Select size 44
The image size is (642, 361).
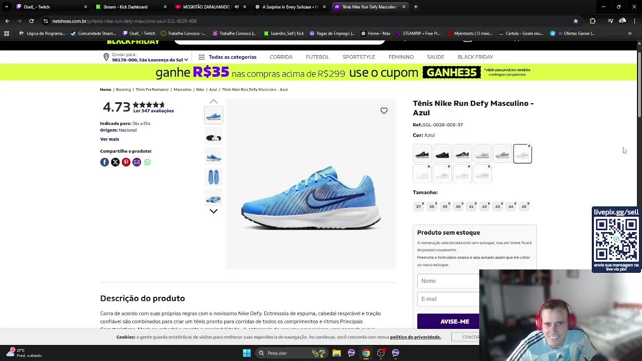coord(511,207)
